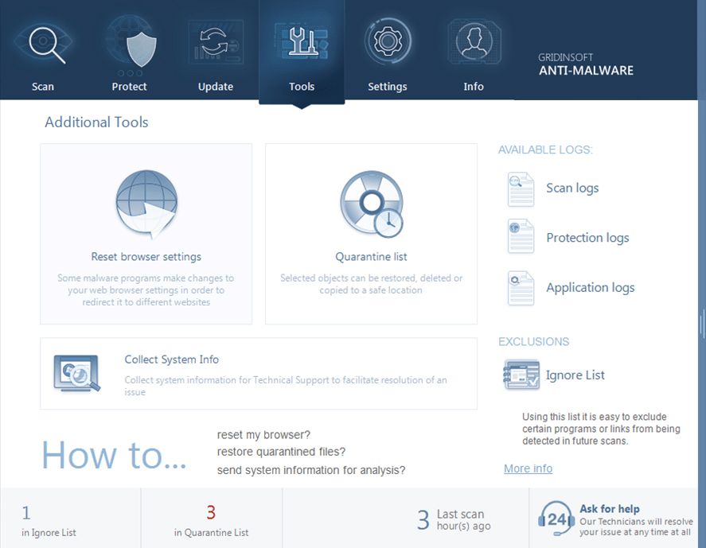Viewport: 706px width, 548px height.
Task: Click the Scan logs document icon
Action: (x=521, y=189)
